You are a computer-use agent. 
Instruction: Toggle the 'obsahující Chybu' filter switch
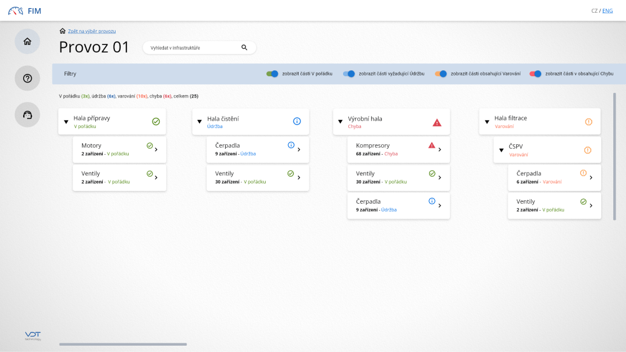tap(535, 74)
